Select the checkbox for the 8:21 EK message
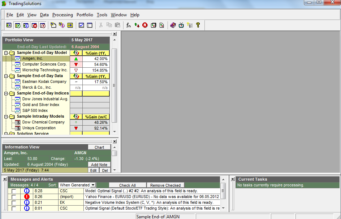Viewport: 341px width, 219px height. (x=14, y=202)
